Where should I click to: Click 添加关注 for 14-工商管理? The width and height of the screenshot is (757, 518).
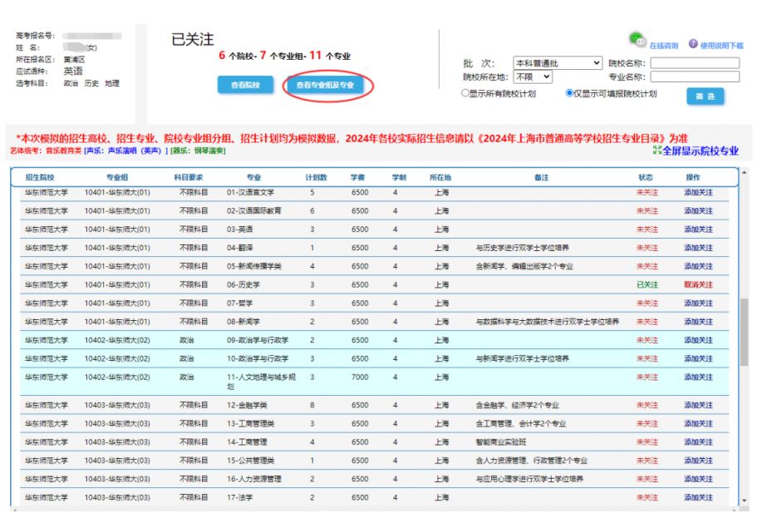pos(698,442)
